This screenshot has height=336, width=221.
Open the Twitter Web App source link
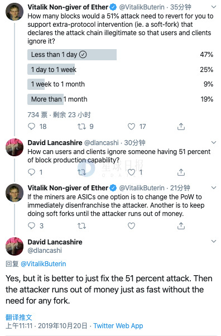coord(118,326)
